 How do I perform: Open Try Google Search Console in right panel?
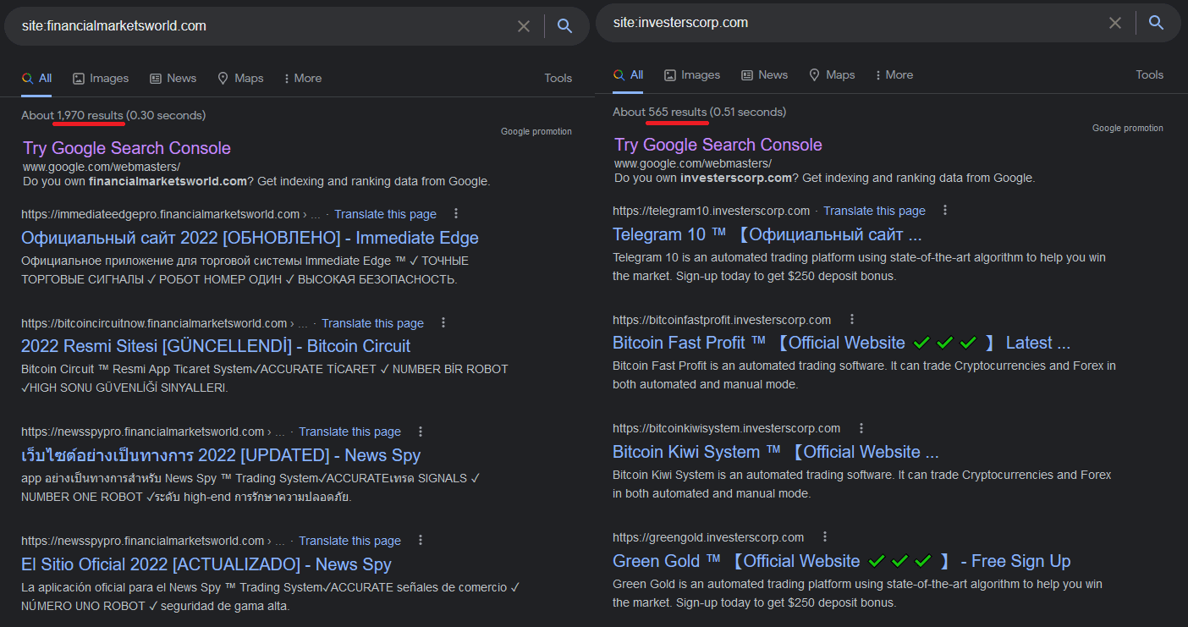pyautogui.click(x=718, y=145)
